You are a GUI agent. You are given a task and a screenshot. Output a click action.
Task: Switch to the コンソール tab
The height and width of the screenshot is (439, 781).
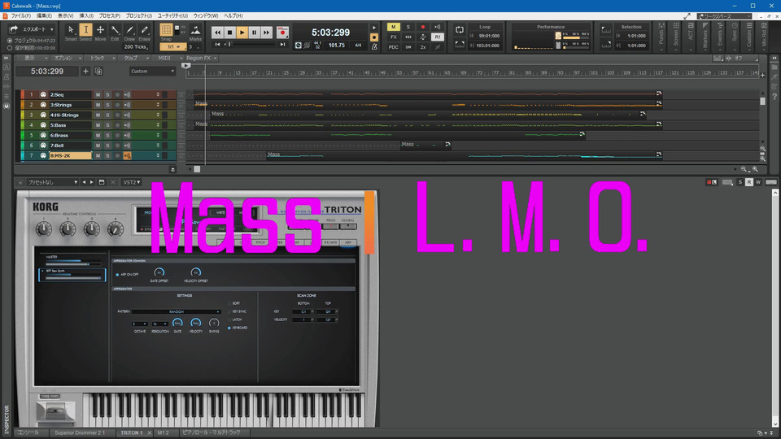pyautogui.click(x=28, y=432)
